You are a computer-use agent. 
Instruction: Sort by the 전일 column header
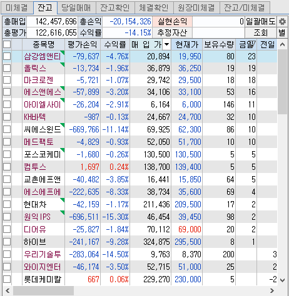(x=267, y=44)
